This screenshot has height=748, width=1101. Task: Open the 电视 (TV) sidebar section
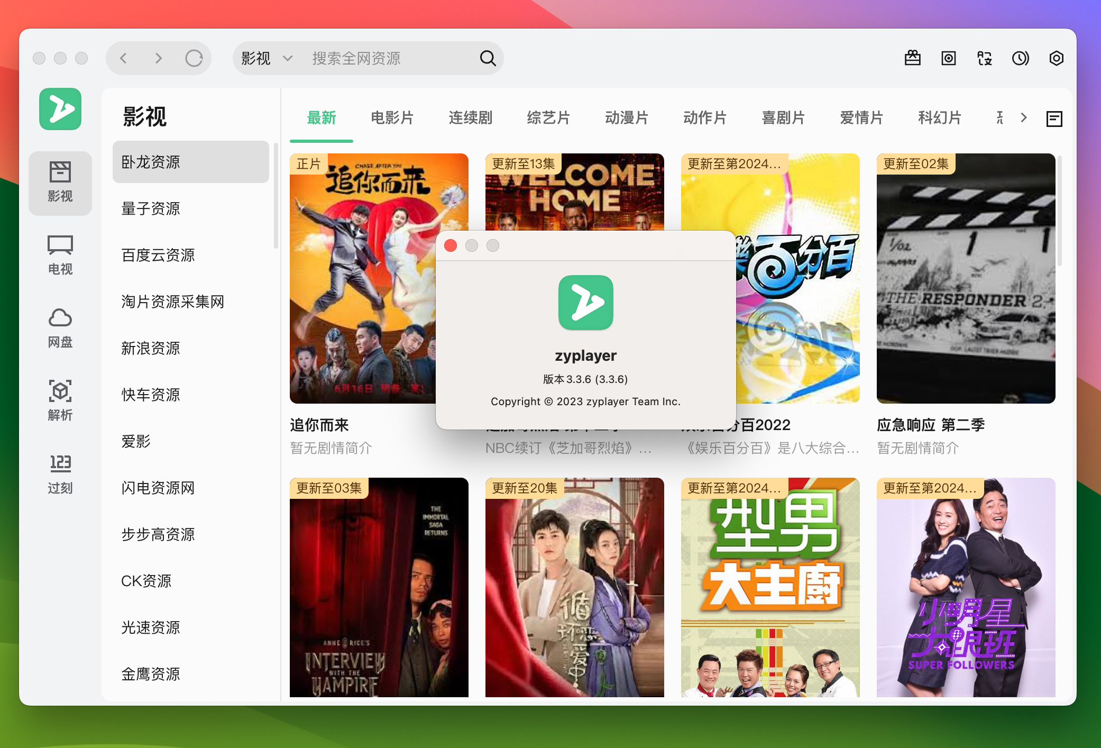(60, 255)
